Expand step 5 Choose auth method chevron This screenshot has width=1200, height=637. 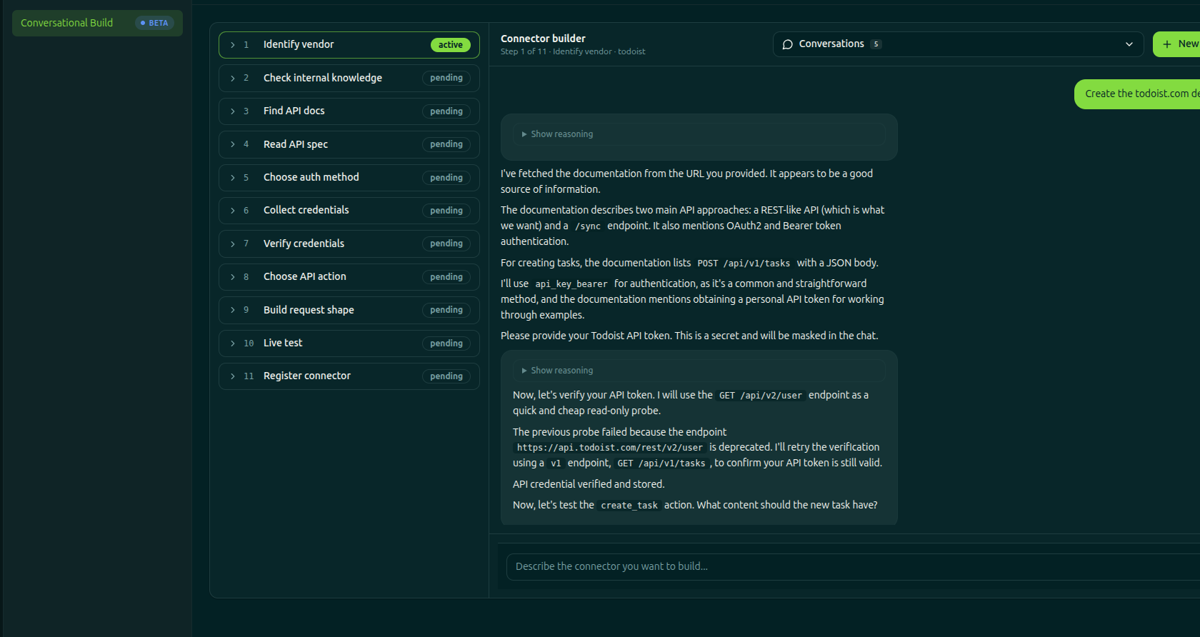232,178
